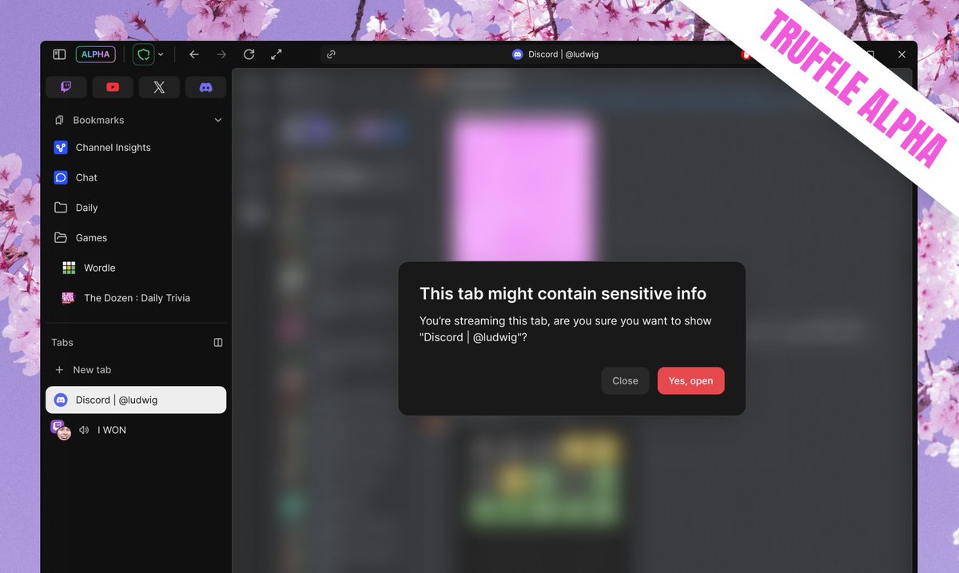This screenshot has width=959, height=573.
Task: Expand to fullscreen with the diagonal arrows icon
Action: click(x=277, y=54)
